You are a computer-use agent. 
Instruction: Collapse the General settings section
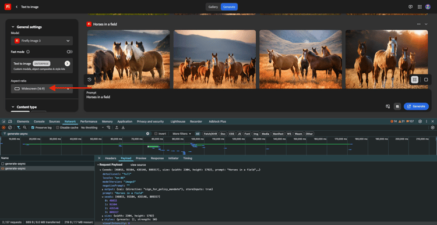13,27
